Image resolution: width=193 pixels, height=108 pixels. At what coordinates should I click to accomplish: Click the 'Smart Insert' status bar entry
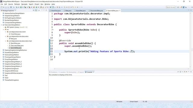134,101
